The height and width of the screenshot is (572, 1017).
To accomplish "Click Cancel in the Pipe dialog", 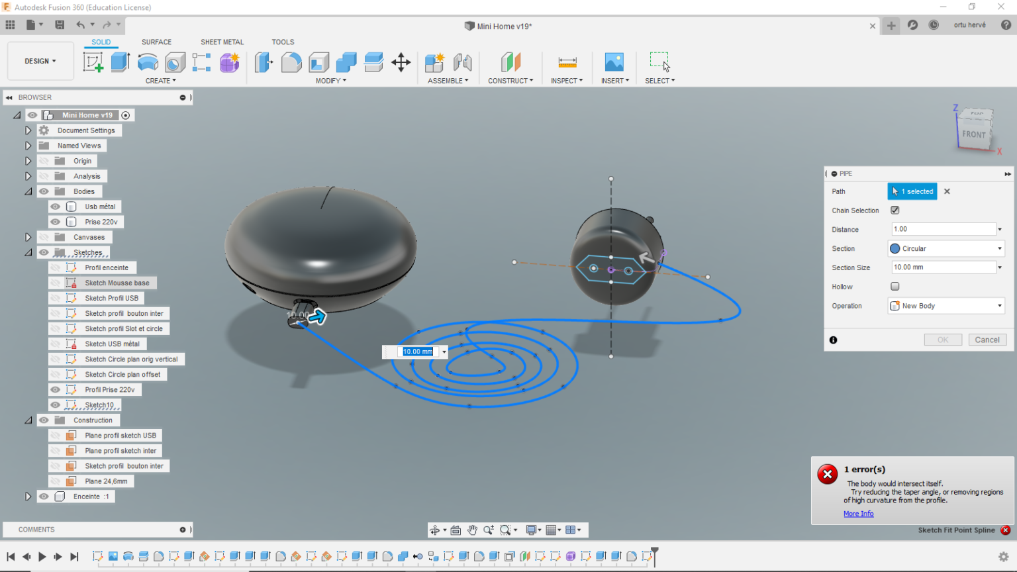I will coord(987,340).
